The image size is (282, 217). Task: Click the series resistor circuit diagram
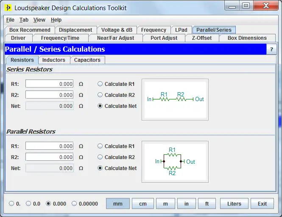175,99
